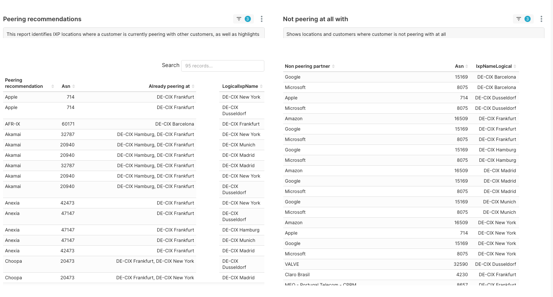The image size is (553, 297).
Task: Click Peering recommendations panel title
Action: coord(42,19)
